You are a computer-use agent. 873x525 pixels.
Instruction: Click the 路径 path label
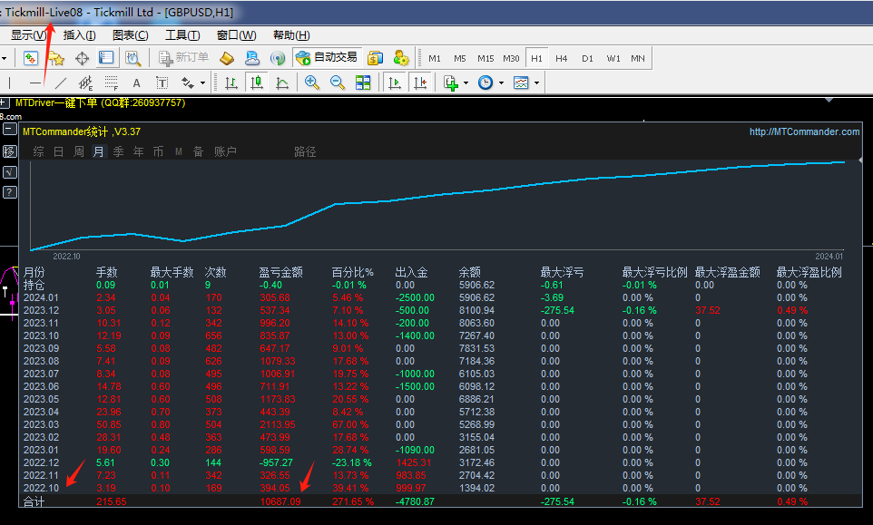305,151
